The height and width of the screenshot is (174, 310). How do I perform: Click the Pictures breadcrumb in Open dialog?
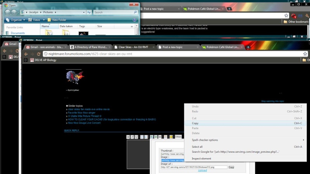tap(48, 12)
